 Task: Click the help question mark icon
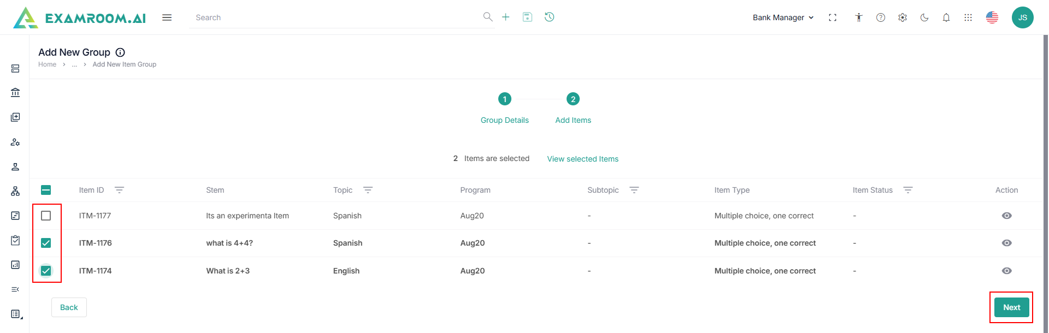pos(881,17)
